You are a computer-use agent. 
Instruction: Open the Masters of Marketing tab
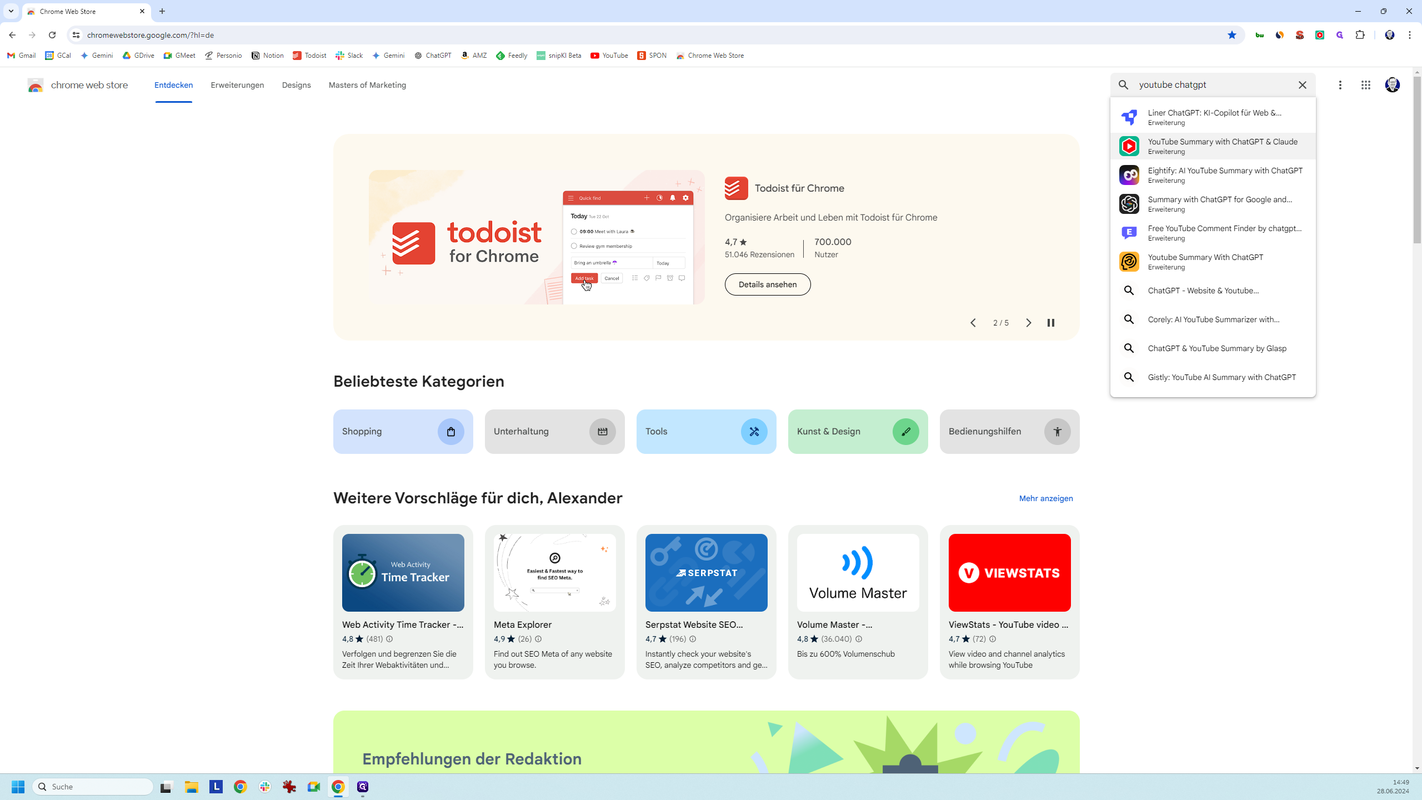[367, 85]
